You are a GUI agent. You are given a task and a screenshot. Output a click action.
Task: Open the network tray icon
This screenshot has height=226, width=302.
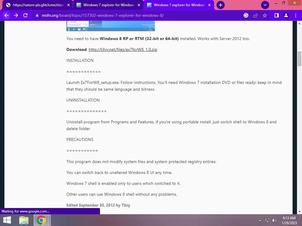267,220
